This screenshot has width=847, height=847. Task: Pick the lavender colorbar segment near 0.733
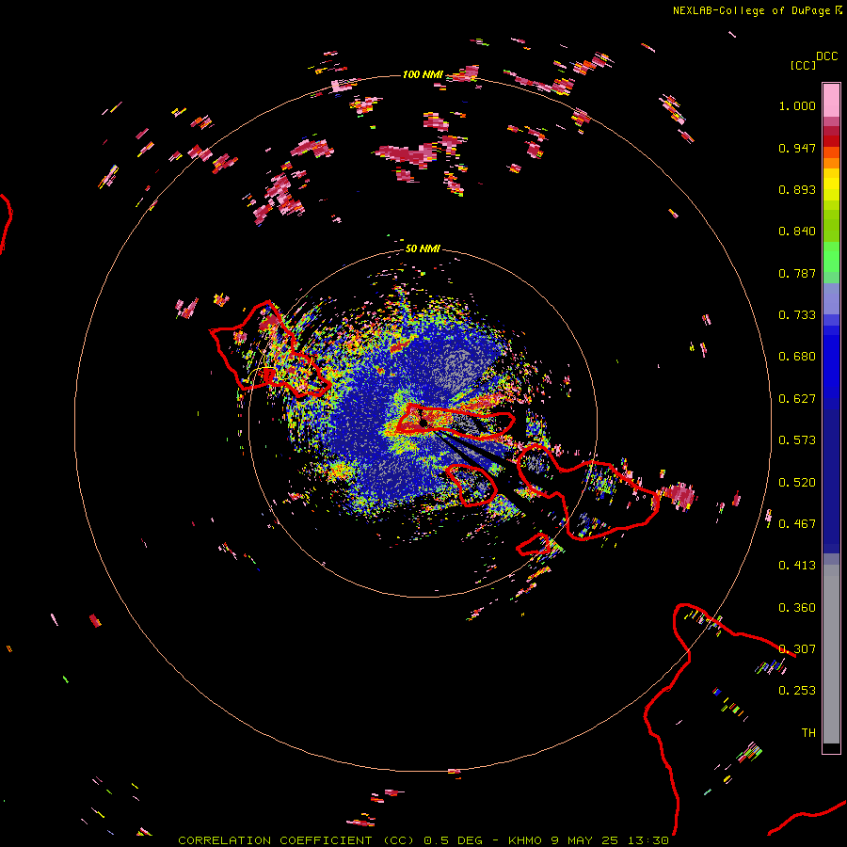(831, 298)
